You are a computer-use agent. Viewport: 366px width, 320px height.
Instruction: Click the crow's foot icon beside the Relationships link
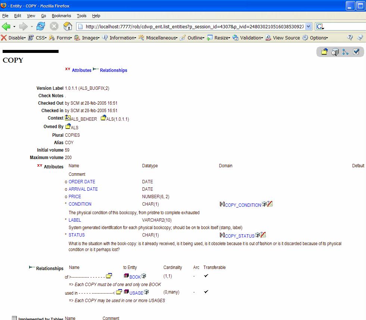click(96, 69)
